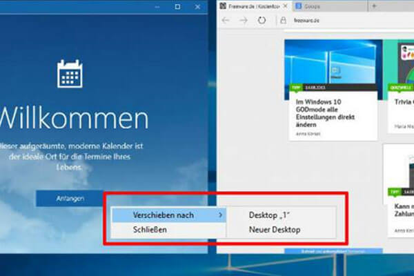414x276 pixels.
Task: Click the Willkommen heading in Calendar
Action: click(x=74, y=119)
